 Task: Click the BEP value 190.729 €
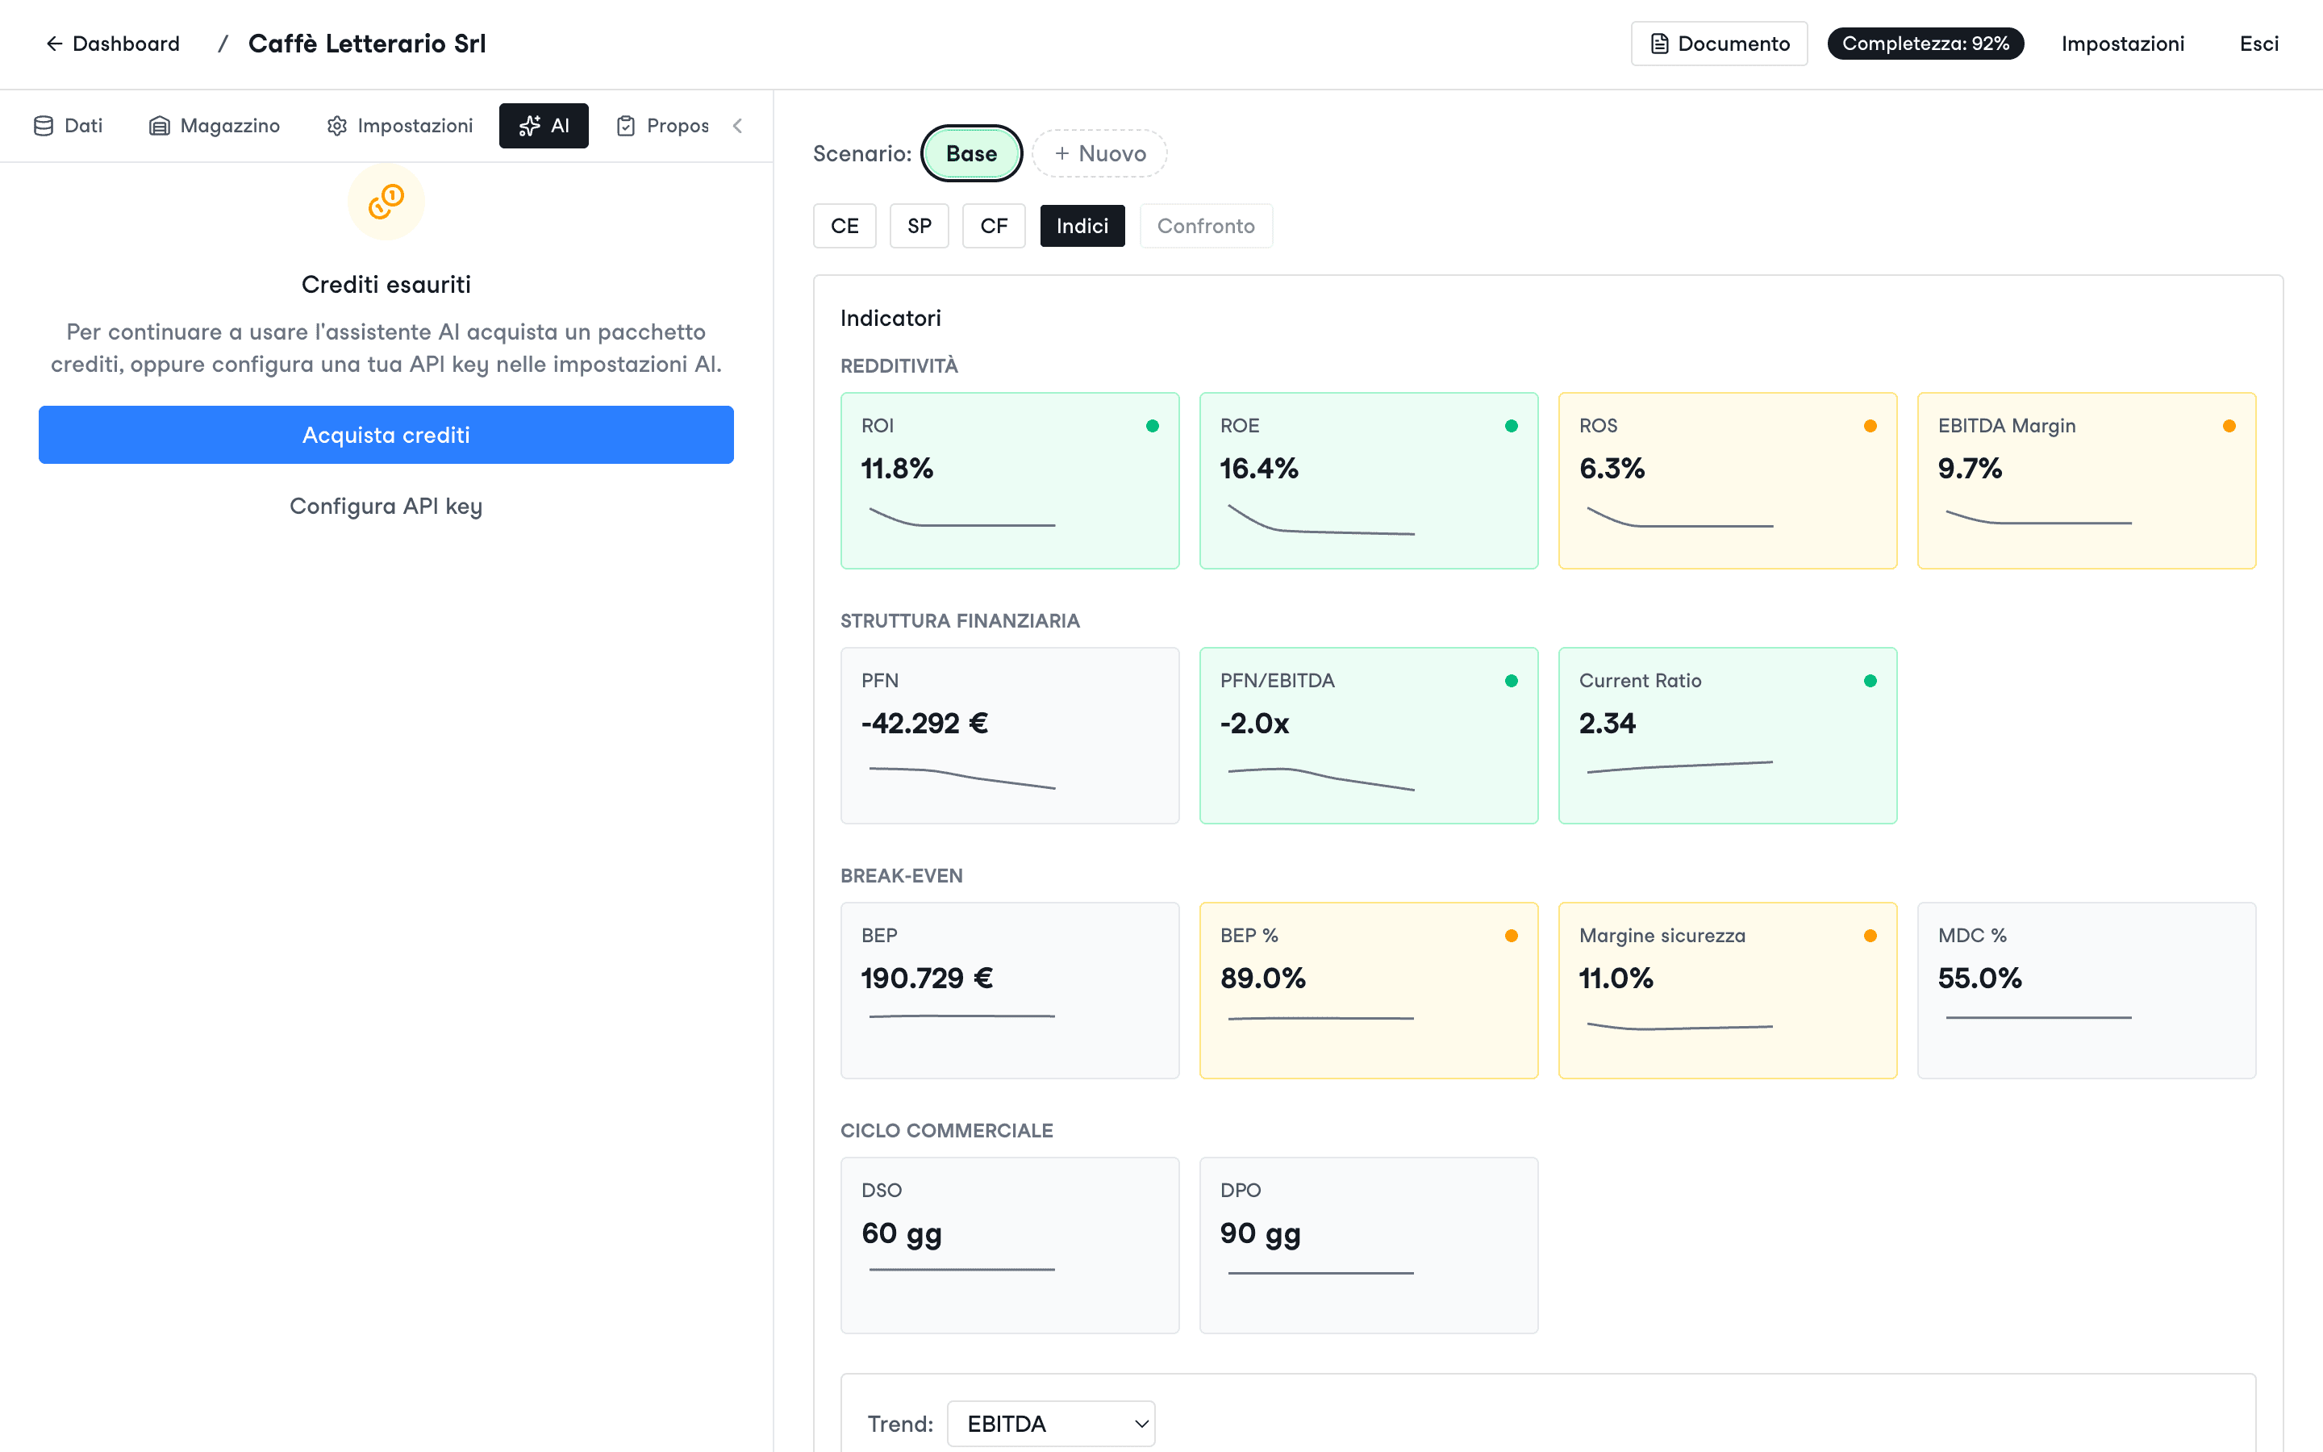[x=926, y=978]
